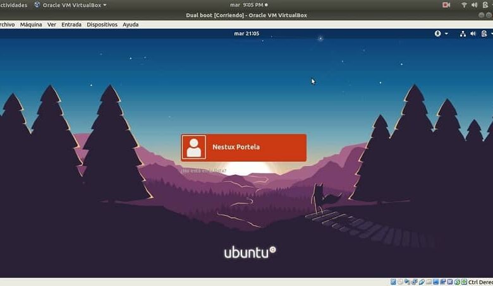Click the audio status icon in VirtualBox
493x286 pixels.
(x=408, y=282)
